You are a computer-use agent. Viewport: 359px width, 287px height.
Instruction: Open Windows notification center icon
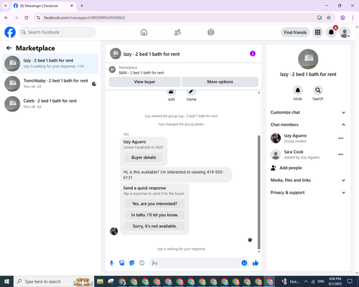coord(350,281)
